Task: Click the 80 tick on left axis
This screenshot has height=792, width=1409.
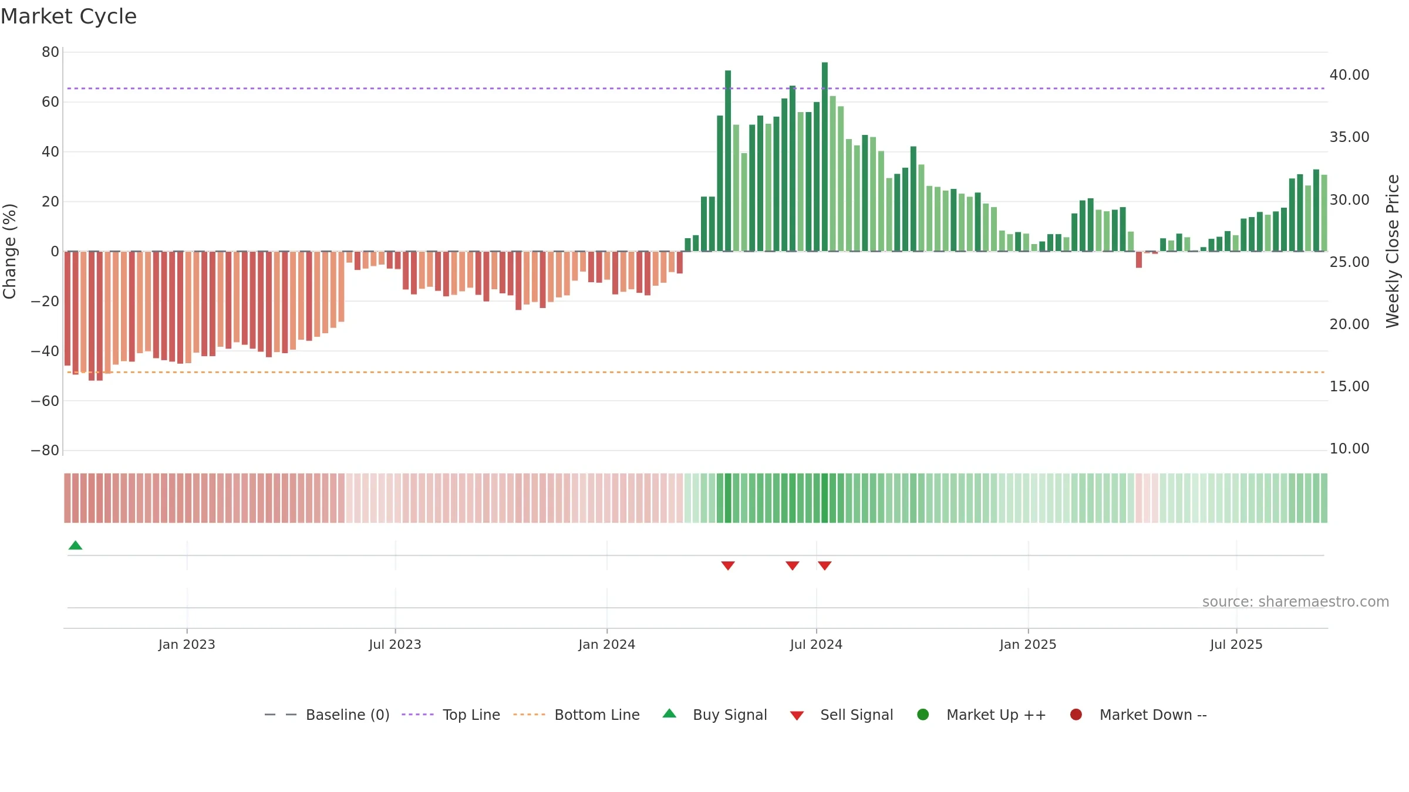Action: 50,52
